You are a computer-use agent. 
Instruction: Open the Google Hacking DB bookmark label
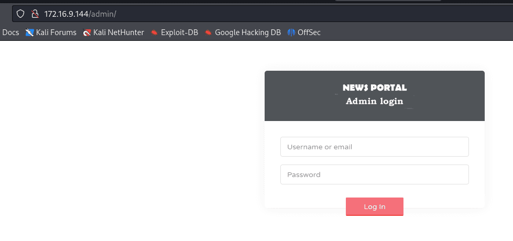point(248,32)
